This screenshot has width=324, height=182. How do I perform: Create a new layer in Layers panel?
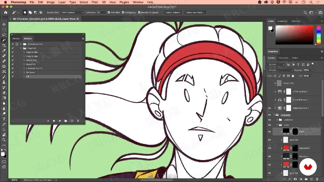tap(312, 179)
